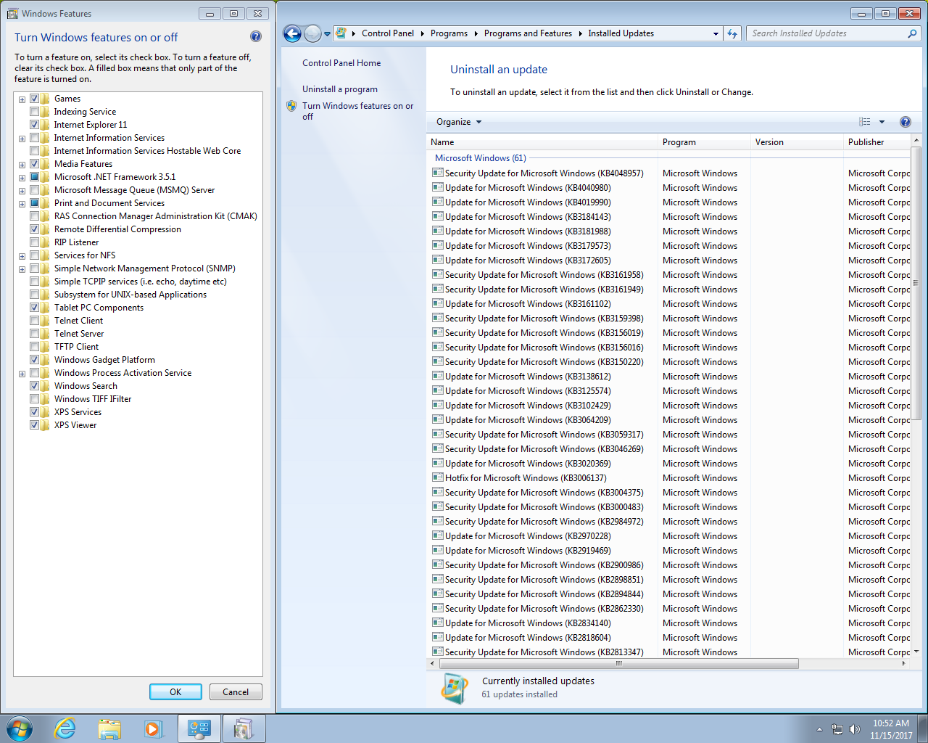The height and width of the screenshot is (743, 928).
Task: Click the volume speaker icon in tray
Action: 855,729
